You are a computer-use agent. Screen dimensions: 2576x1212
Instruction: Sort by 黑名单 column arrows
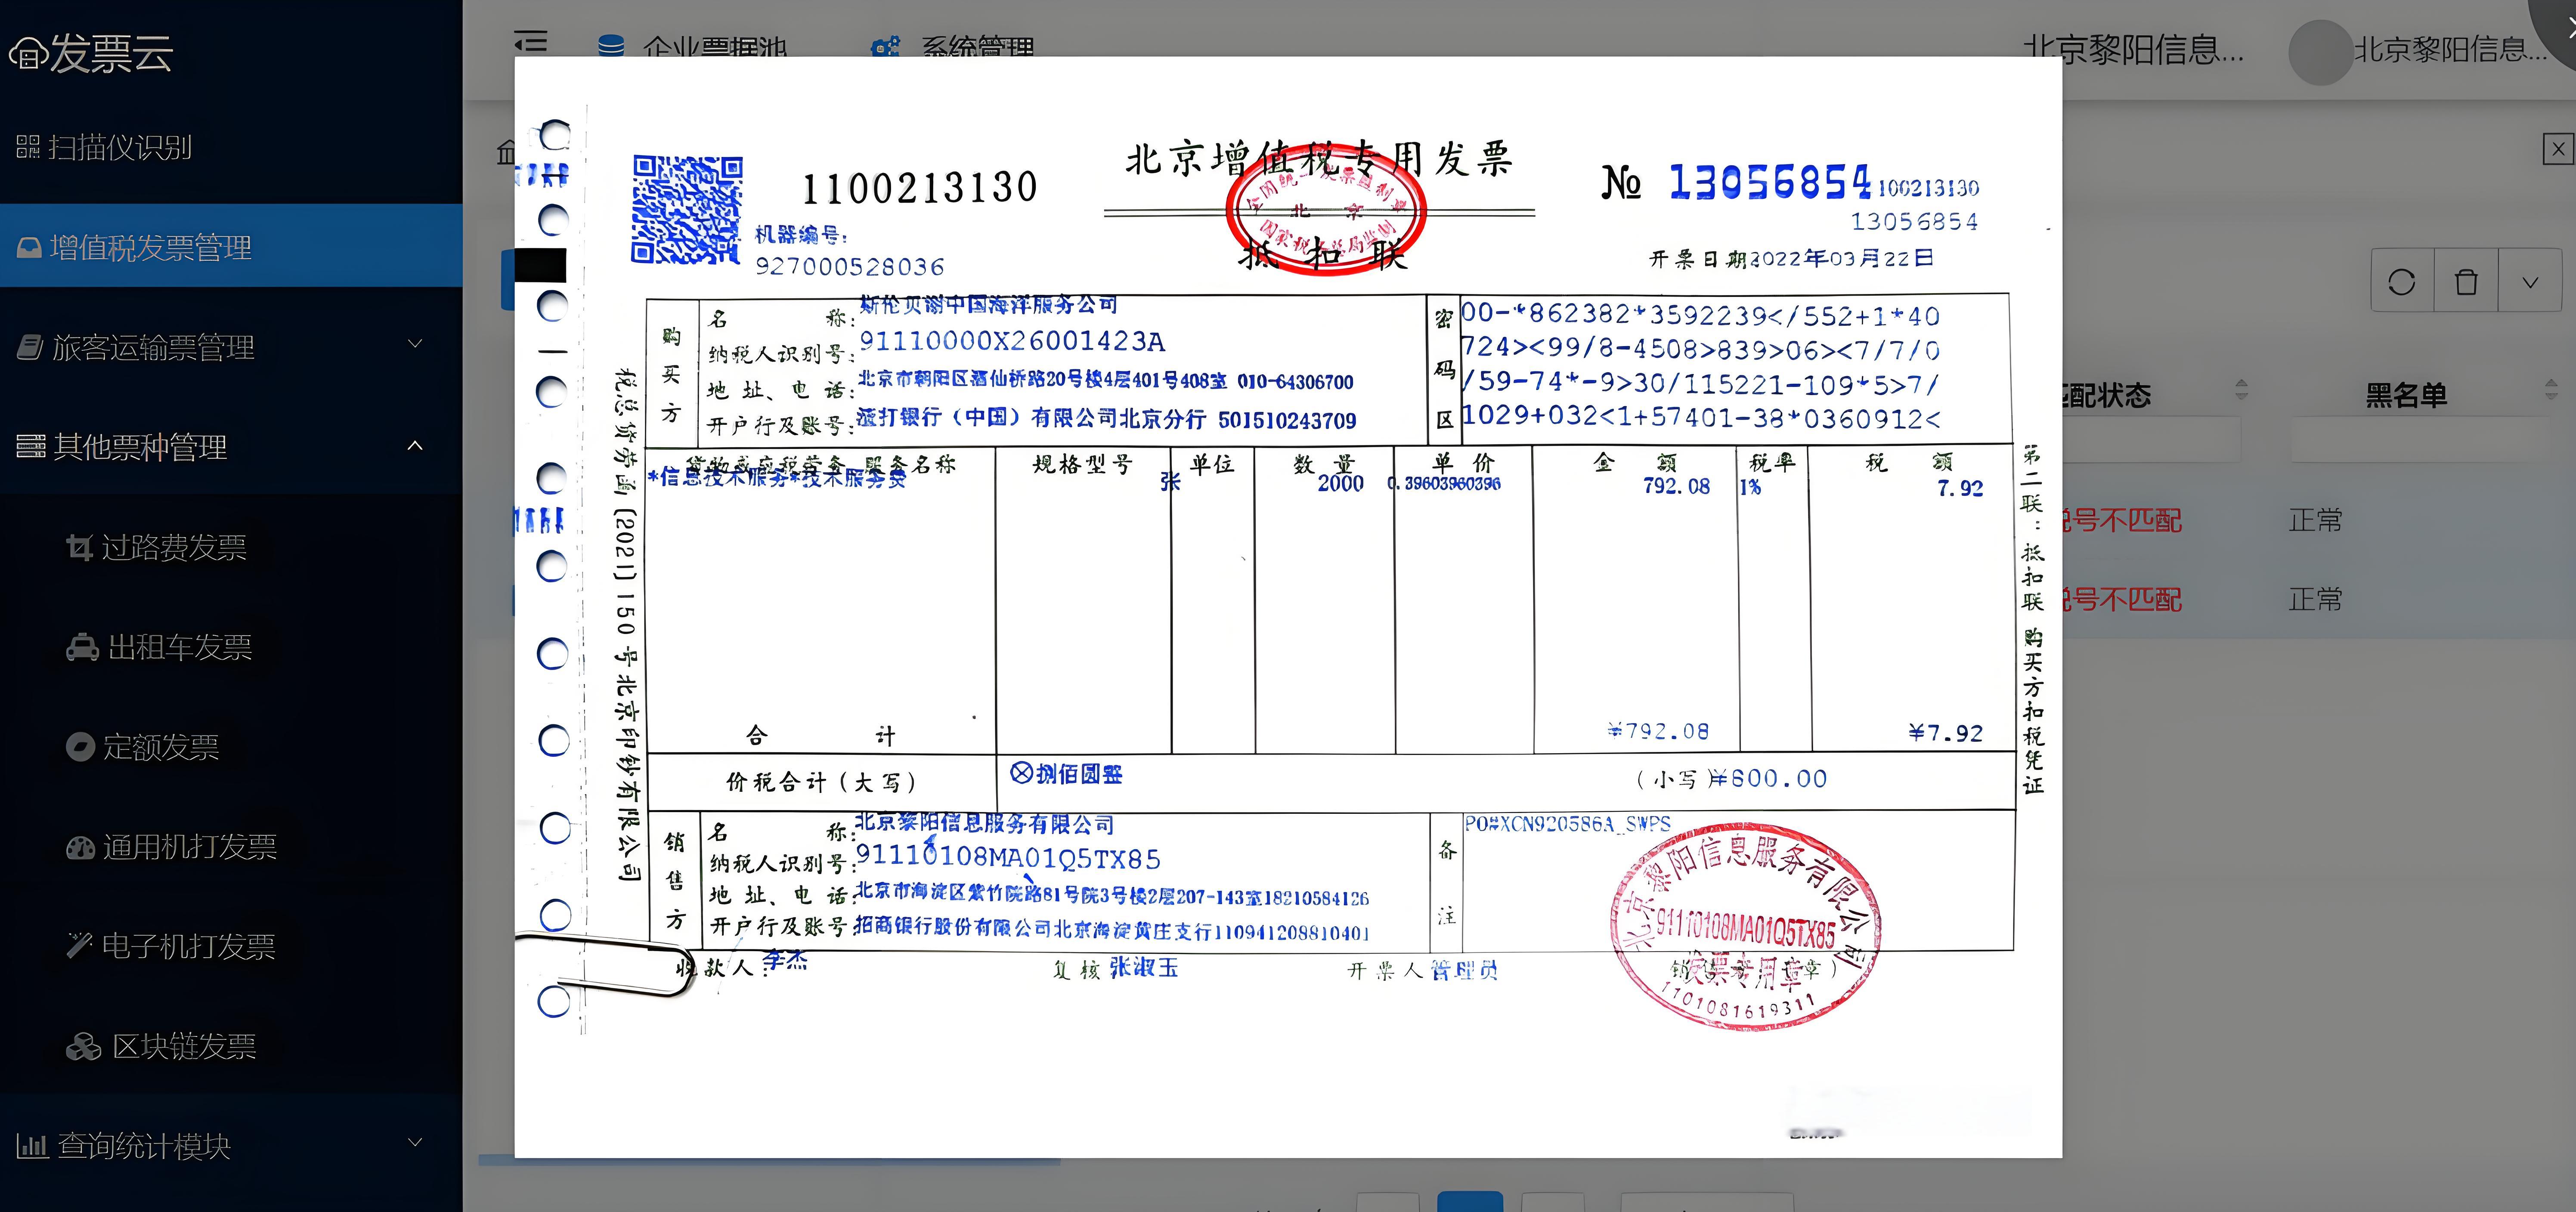click(2550, 389)
